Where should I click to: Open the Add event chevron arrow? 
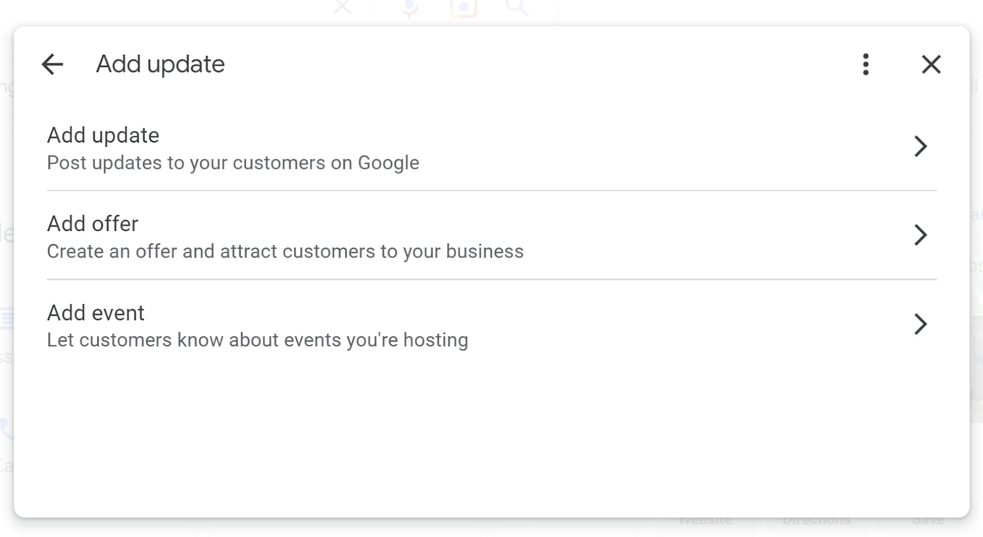[920, 324]
